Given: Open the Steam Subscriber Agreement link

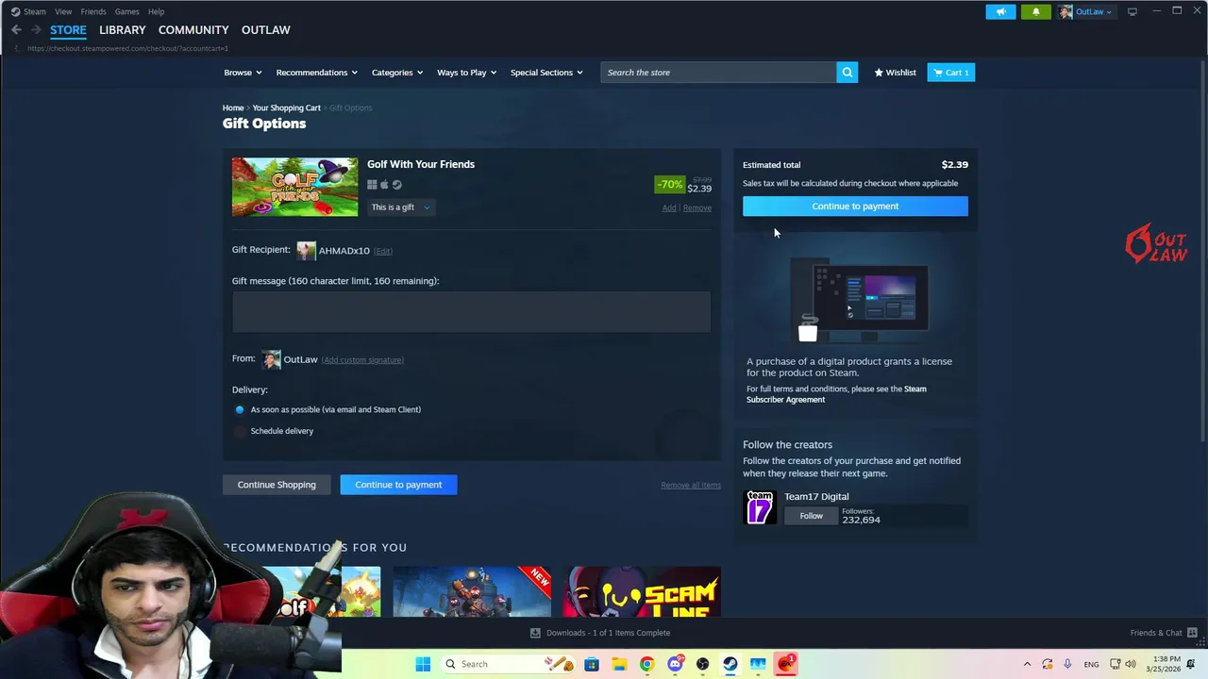Looking at the screenshot, I should point(837,394).
